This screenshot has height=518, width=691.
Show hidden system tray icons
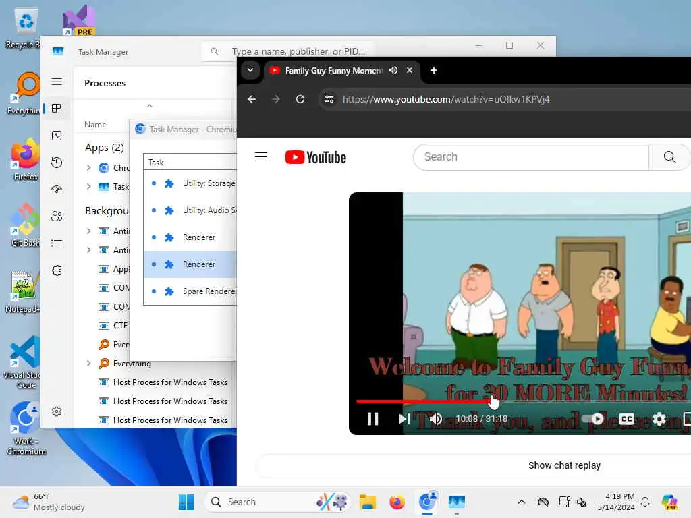[522, 502]
